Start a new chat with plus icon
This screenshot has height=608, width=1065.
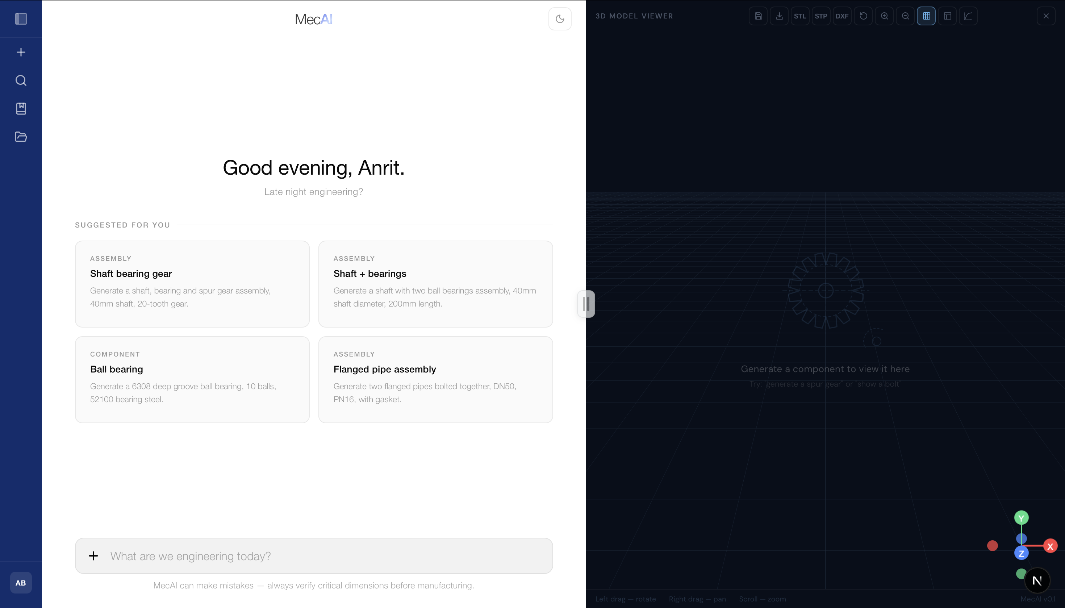point(21,52)
